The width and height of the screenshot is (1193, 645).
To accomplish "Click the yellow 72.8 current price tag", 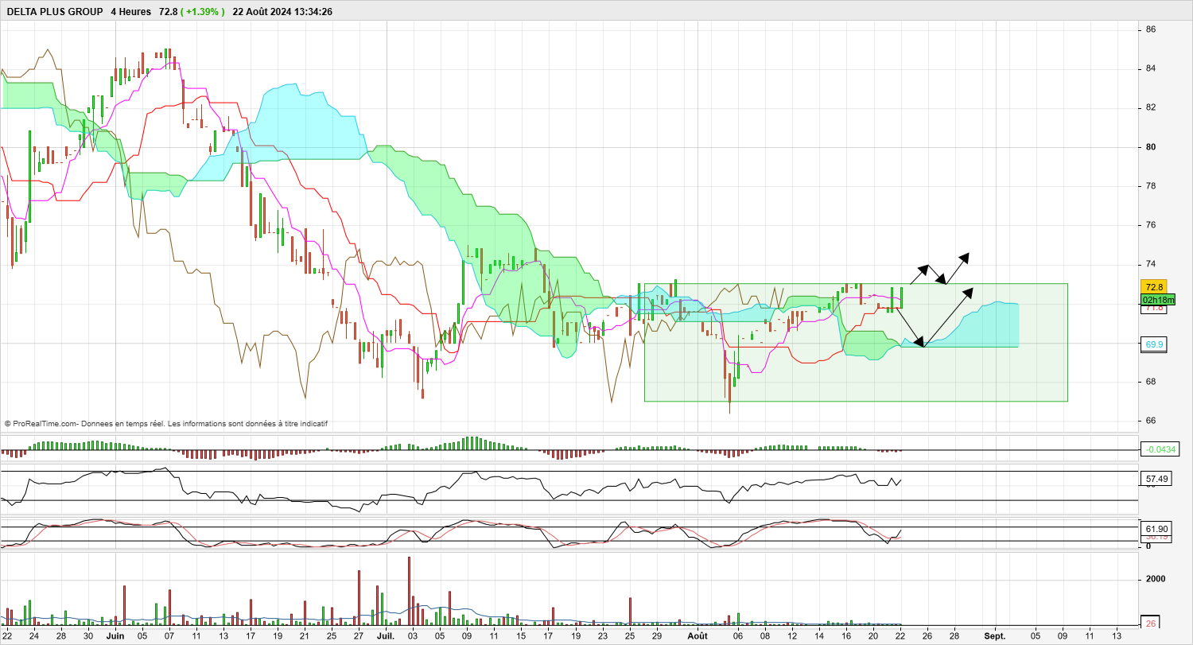I will click(x=1152, y=287).
